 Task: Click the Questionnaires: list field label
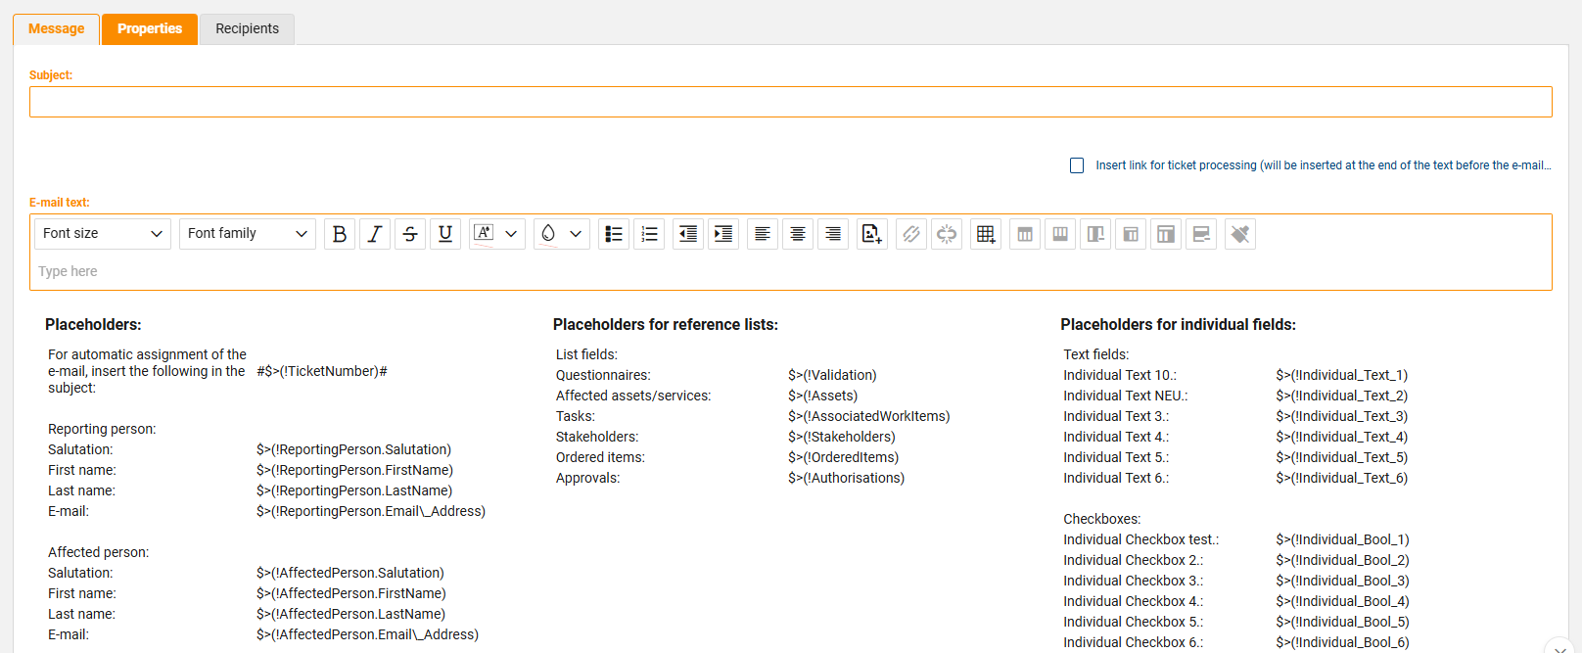(603, 375)
